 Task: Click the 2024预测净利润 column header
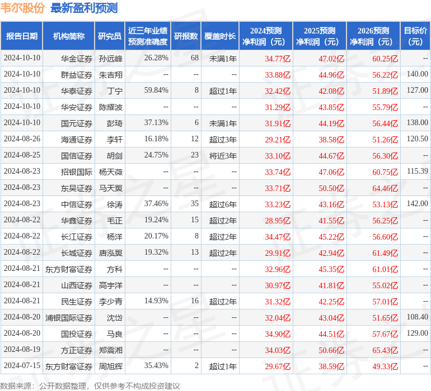[266, 36]
